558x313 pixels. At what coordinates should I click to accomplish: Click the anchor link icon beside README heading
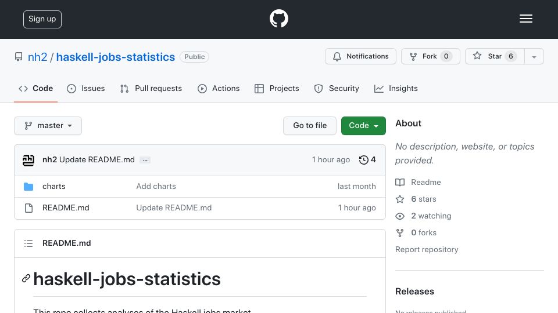(26, 279)
